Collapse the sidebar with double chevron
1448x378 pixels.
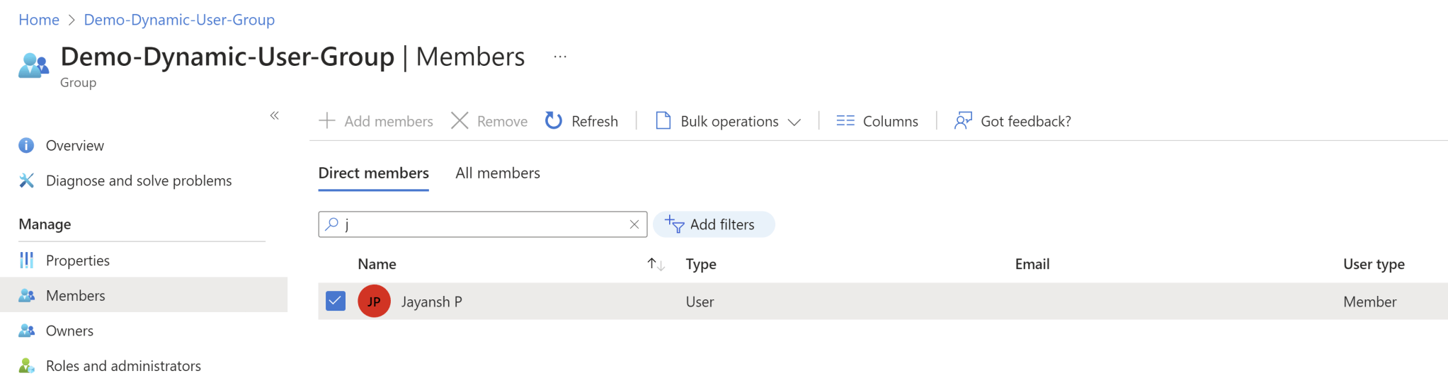point(275,115)
